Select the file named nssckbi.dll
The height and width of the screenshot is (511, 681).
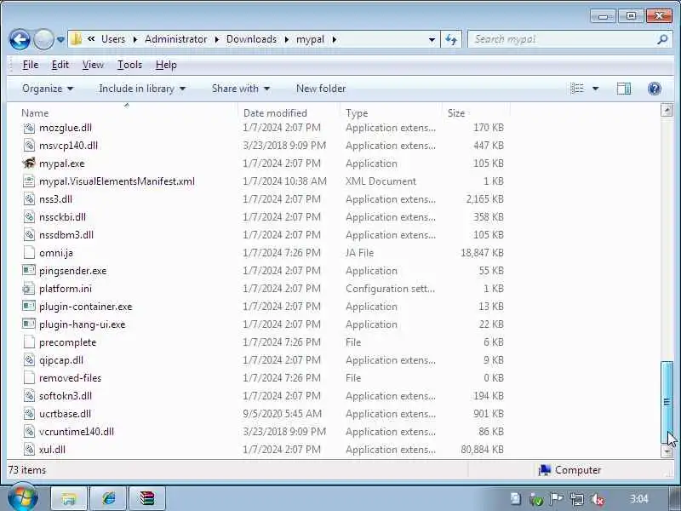pyautogui.click(x=62, y=217)
